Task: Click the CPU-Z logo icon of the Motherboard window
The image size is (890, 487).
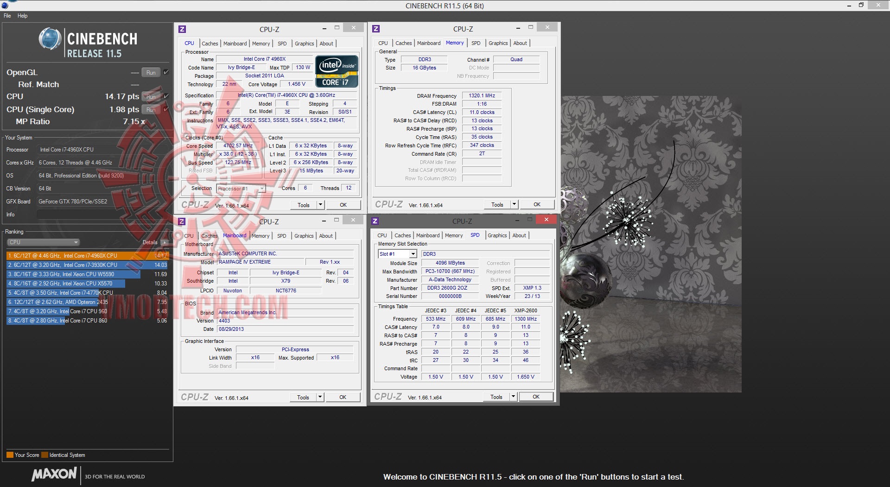Action: pos(182,221)
